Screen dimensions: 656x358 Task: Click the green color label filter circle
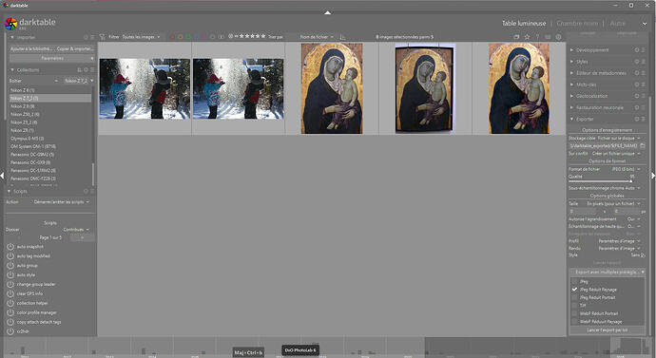pyautogui.click(x=188, y=37)
